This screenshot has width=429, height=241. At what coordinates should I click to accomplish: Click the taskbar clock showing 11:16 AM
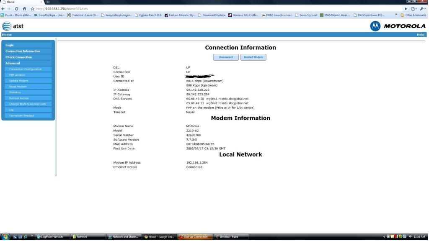[419, 237]
